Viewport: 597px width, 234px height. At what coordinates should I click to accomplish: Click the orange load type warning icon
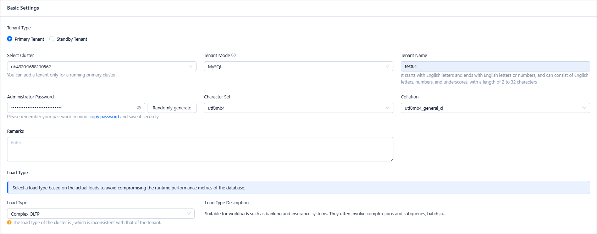click(x=9, y=223)
